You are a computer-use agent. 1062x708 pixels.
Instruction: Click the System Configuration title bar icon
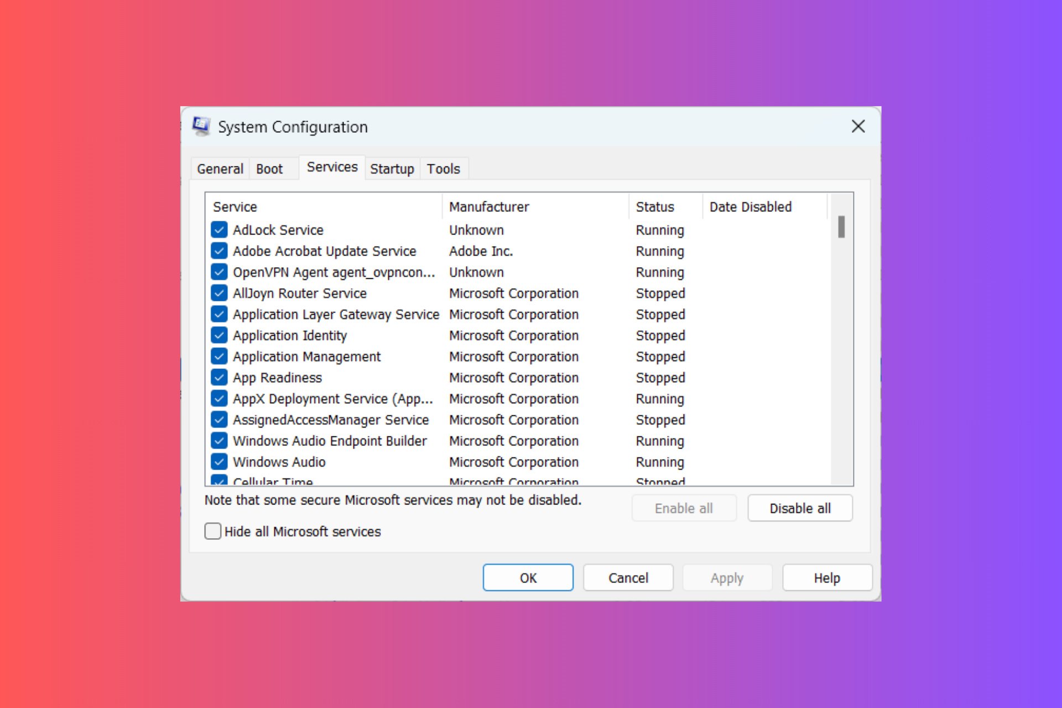(201, 127)
